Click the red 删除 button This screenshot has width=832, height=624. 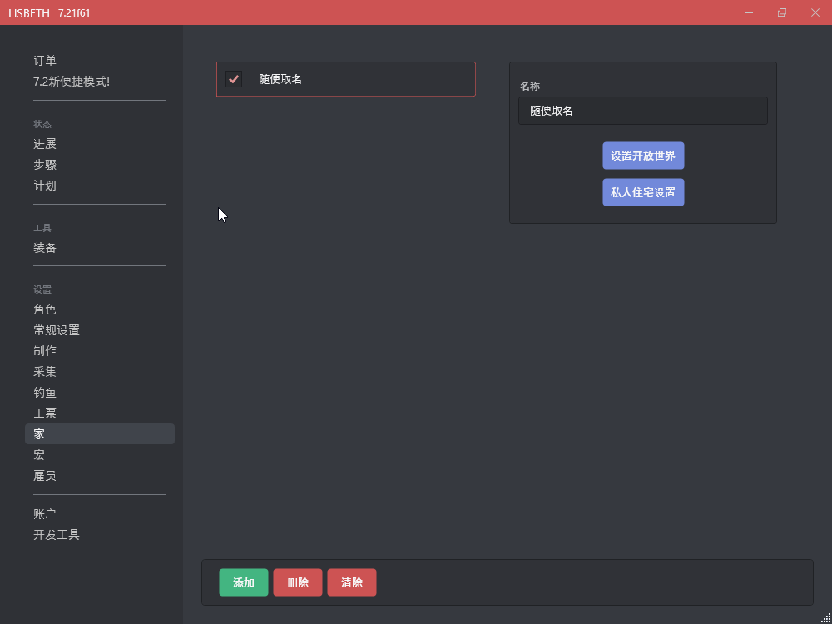[298, 582]
